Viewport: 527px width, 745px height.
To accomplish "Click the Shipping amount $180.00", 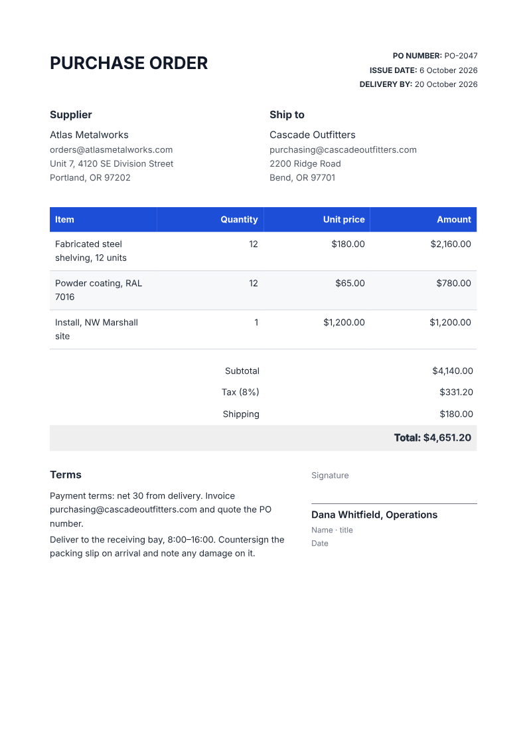I will [x=456, y=414].
